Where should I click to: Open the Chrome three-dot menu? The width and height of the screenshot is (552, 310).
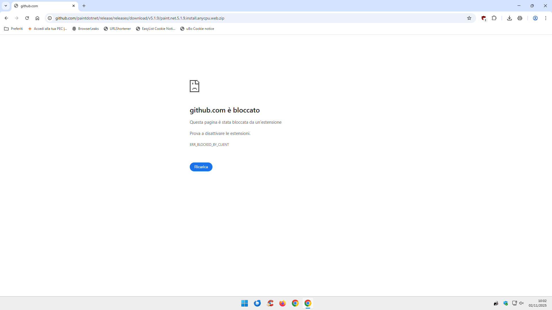pyautogui.click(x=546, y=18)
